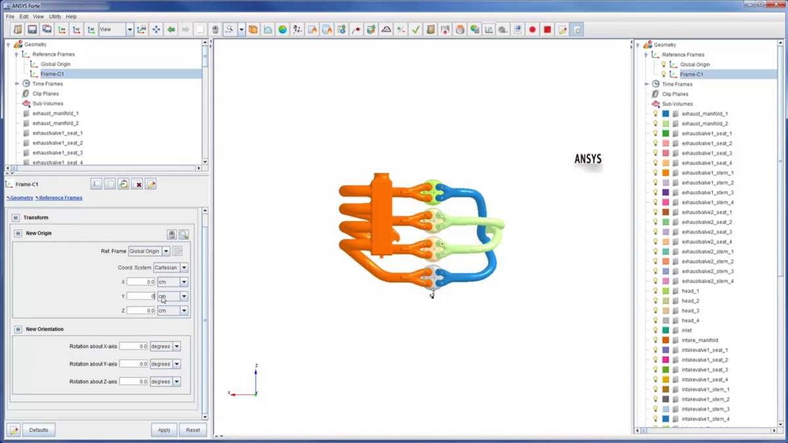This screenshot has width=788, height=443.
Task: Toggle visibility bulb for exhaust_manifold_1
Action: 655,114
